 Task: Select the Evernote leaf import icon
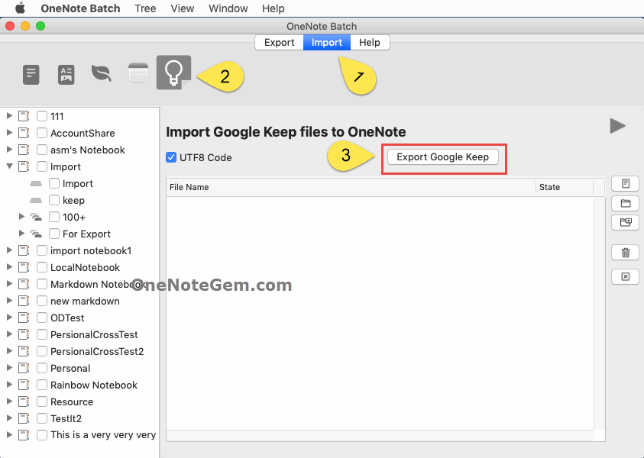[101, 74]
